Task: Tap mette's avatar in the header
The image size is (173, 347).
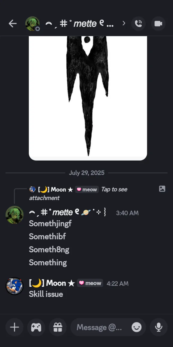Action: tap(32, 24)
